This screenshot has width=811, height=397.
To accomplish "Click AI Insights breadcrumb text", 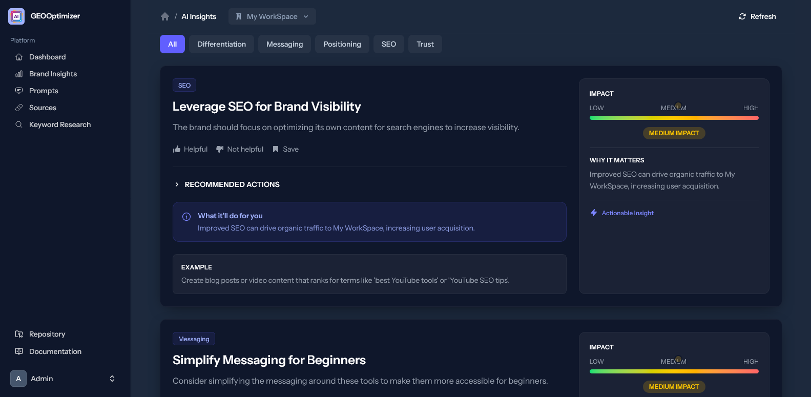I will (x=199, y=16).
